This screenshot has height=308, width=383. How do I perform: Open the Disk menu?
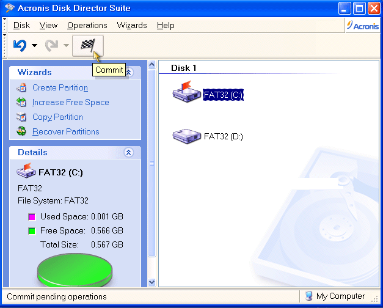point(21,25)
